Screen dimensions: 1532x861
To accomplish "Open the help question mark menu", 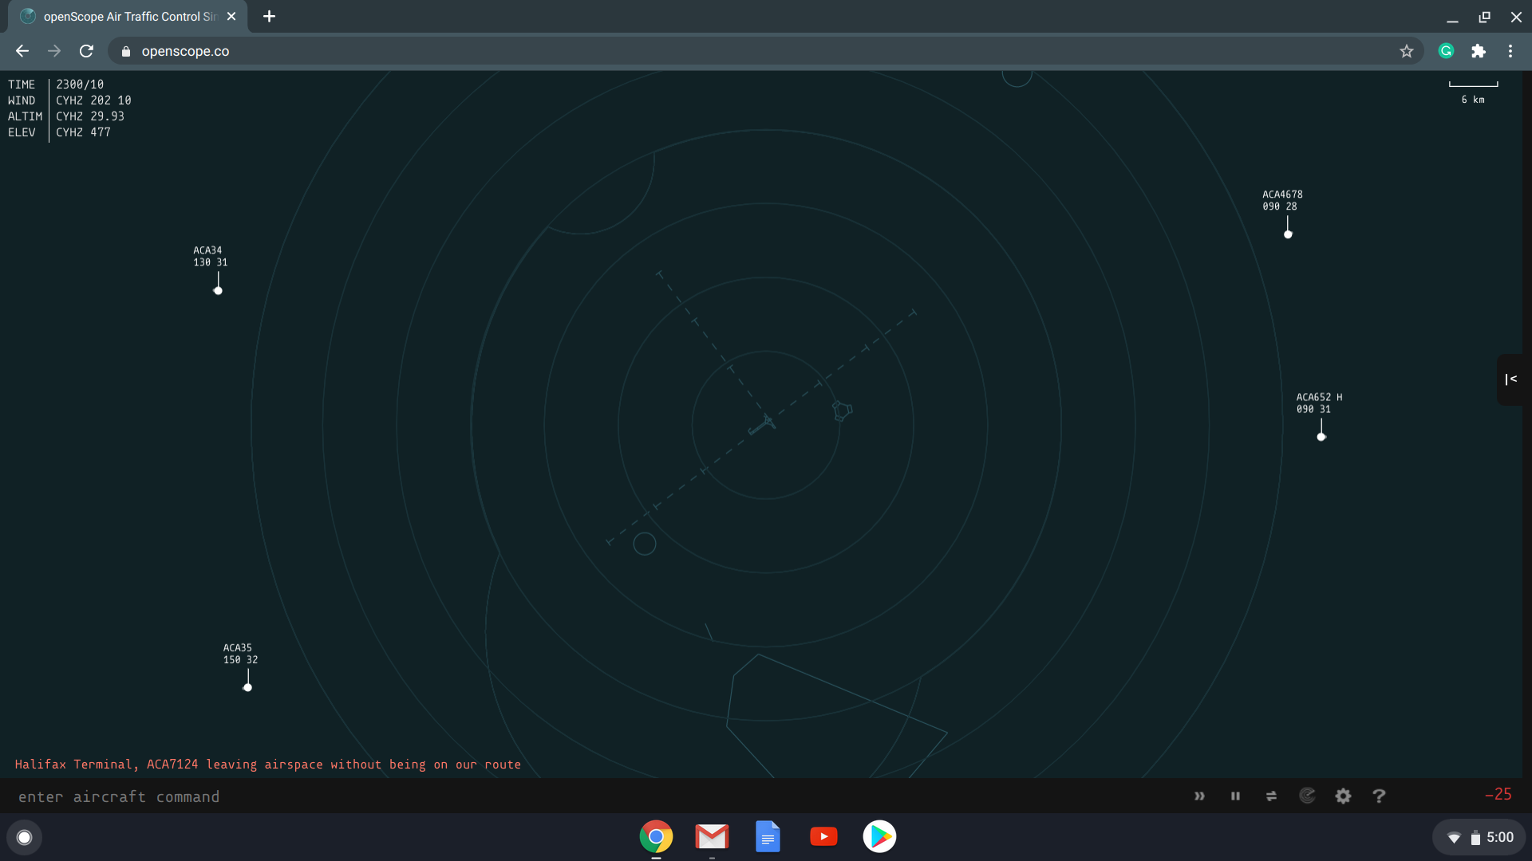I will 1379,796.
